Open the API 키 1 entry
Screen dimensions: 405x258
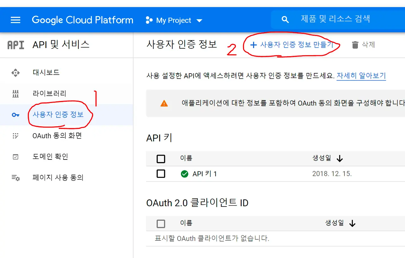(x=205, y=174)
